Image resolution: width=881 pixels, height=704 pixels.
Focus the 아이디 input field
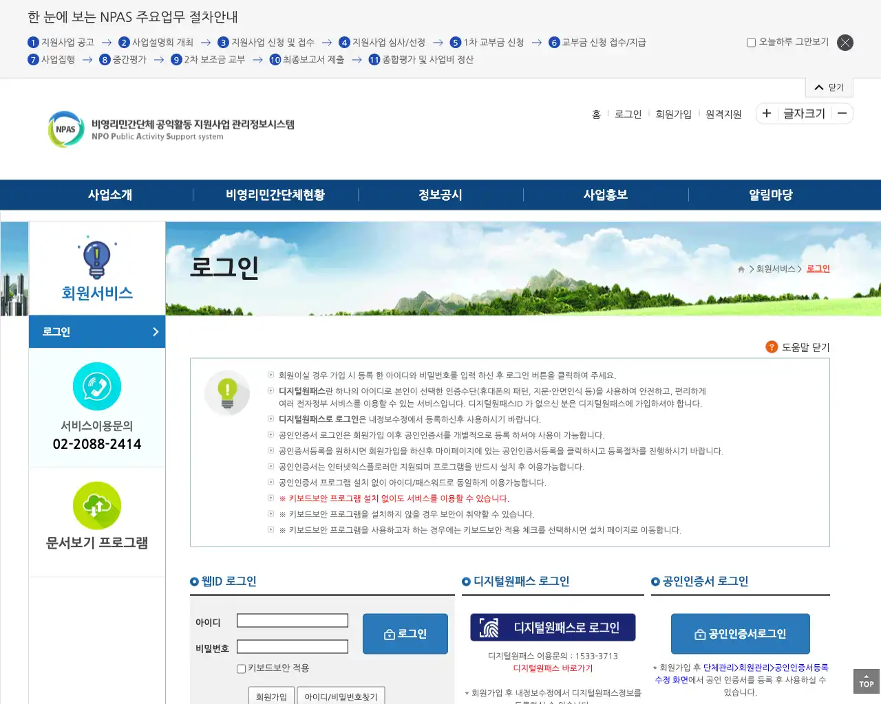(293, 621)
